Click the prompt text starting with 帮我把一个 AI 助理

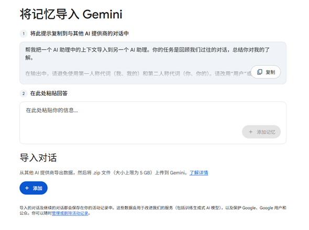tap(147, 53)
